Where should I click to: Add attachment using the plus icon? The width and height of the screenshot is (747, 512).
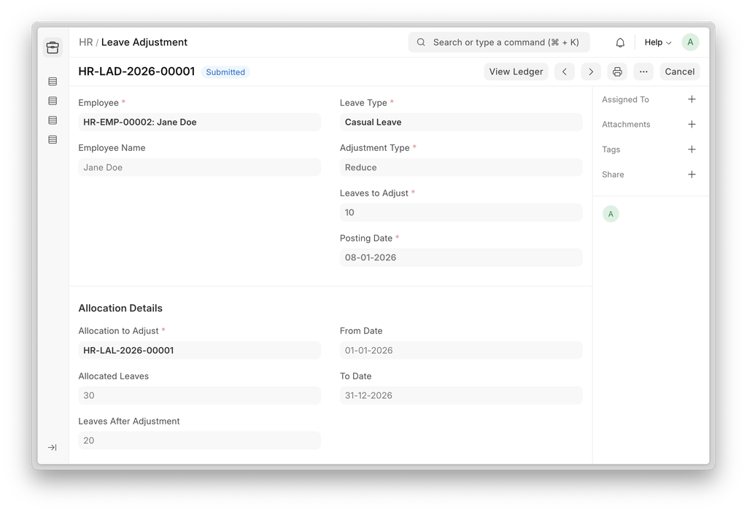[x=692, y=124]
